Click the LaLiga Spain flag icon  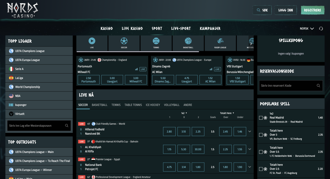coord(11,78)
